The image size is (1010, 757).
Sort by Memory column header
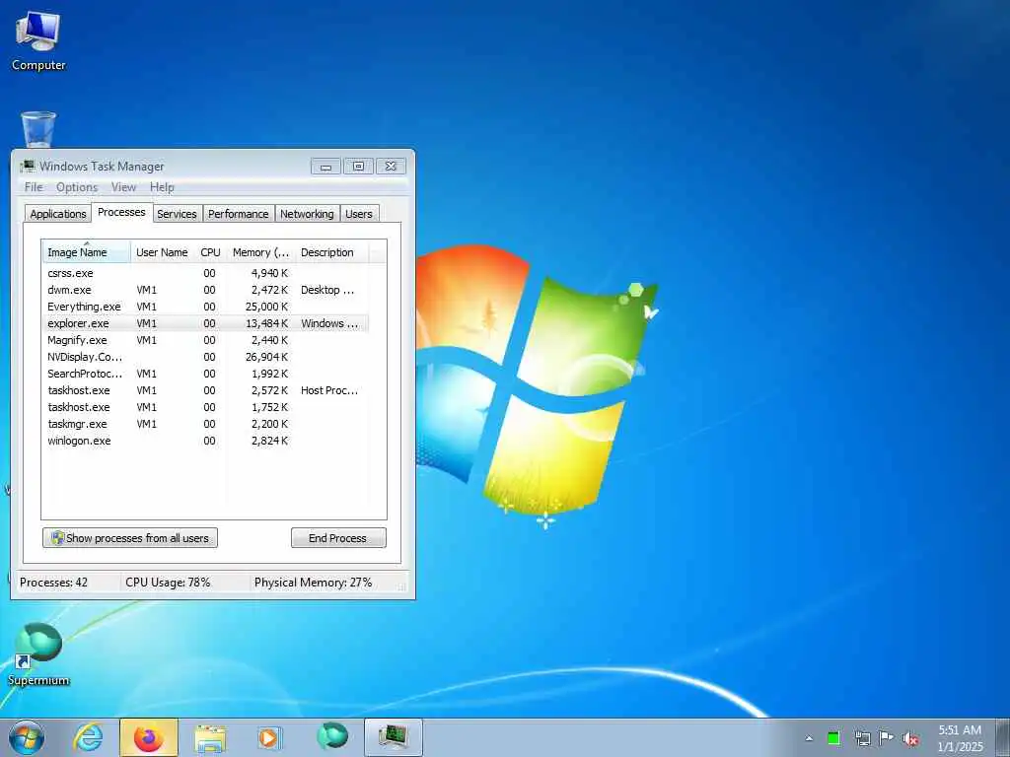coord(260,252)
